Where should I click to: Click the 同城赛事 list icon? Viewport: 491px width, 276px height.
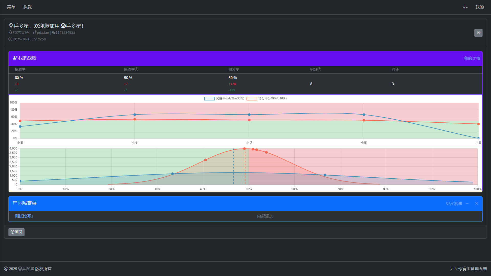[x=15, y=203]
